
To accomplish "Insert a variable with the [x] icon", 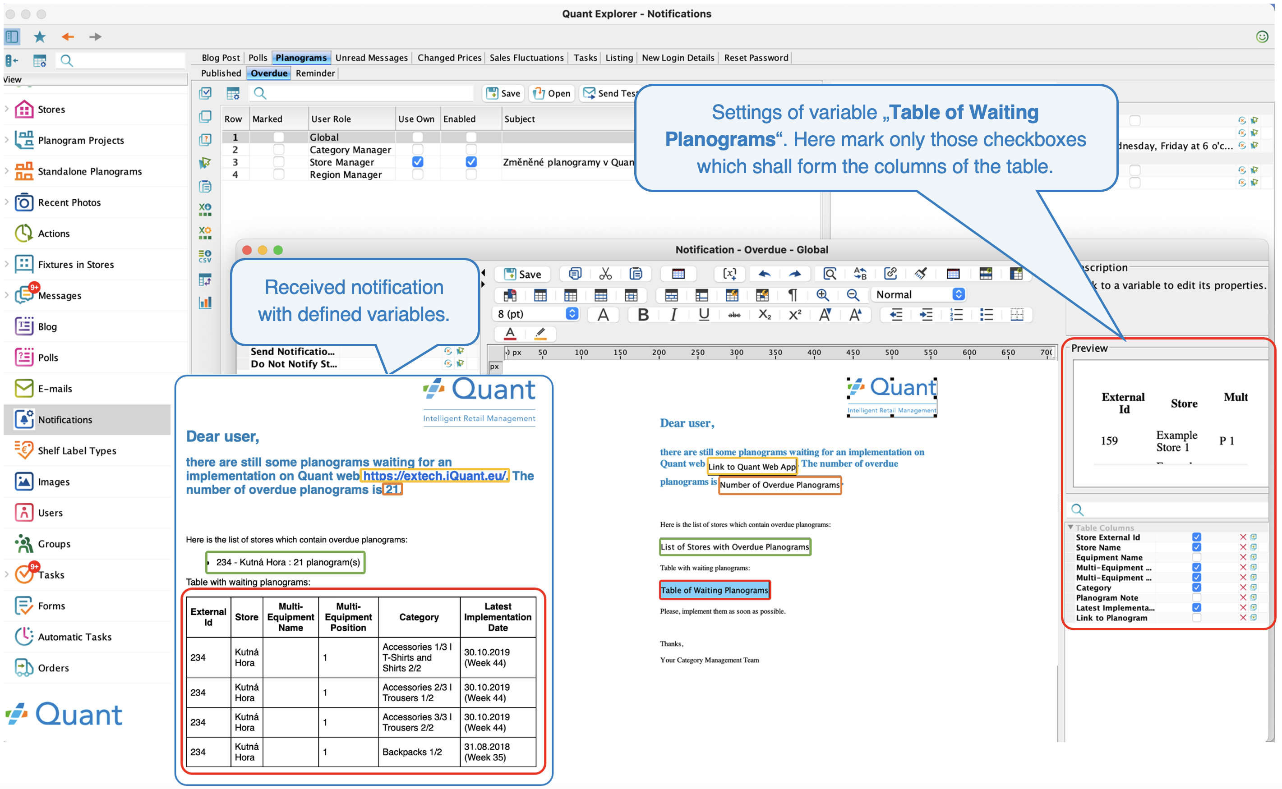I will pos(730,274).
